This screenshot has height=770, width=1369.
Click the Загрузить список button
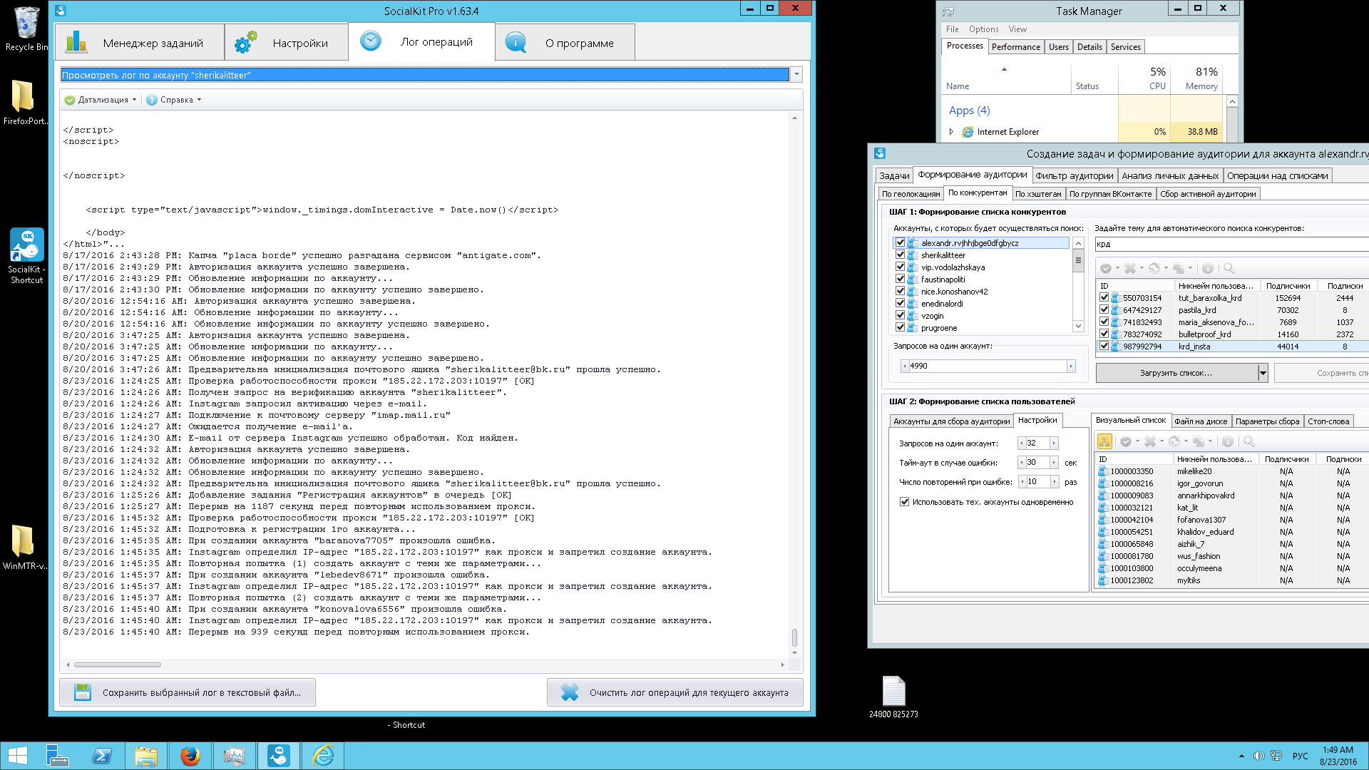[x=1176, y=373]
